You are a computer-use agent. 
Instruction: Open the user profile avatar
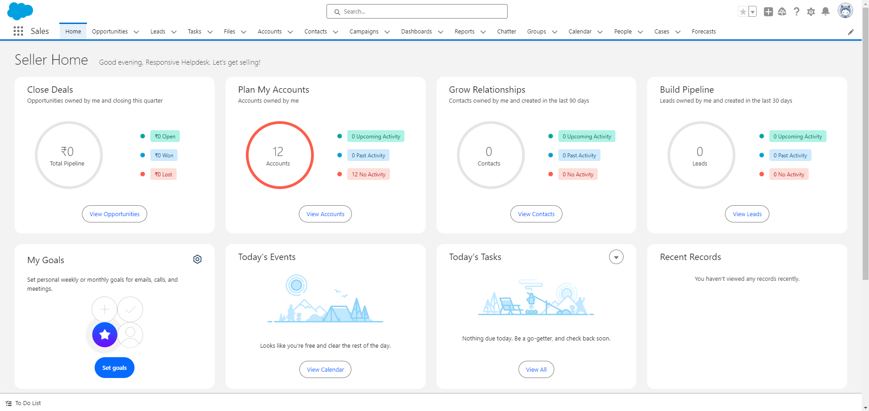pos(845,10)
